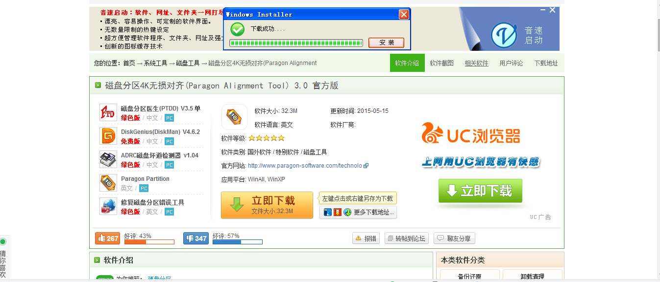Open the Paragon Partition link
This screenshot has height=282, width=660.
point(145,179)
